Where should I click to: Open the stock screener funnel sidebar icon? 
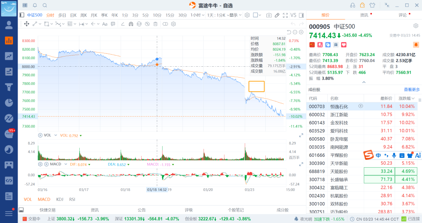tap(9, 87)
